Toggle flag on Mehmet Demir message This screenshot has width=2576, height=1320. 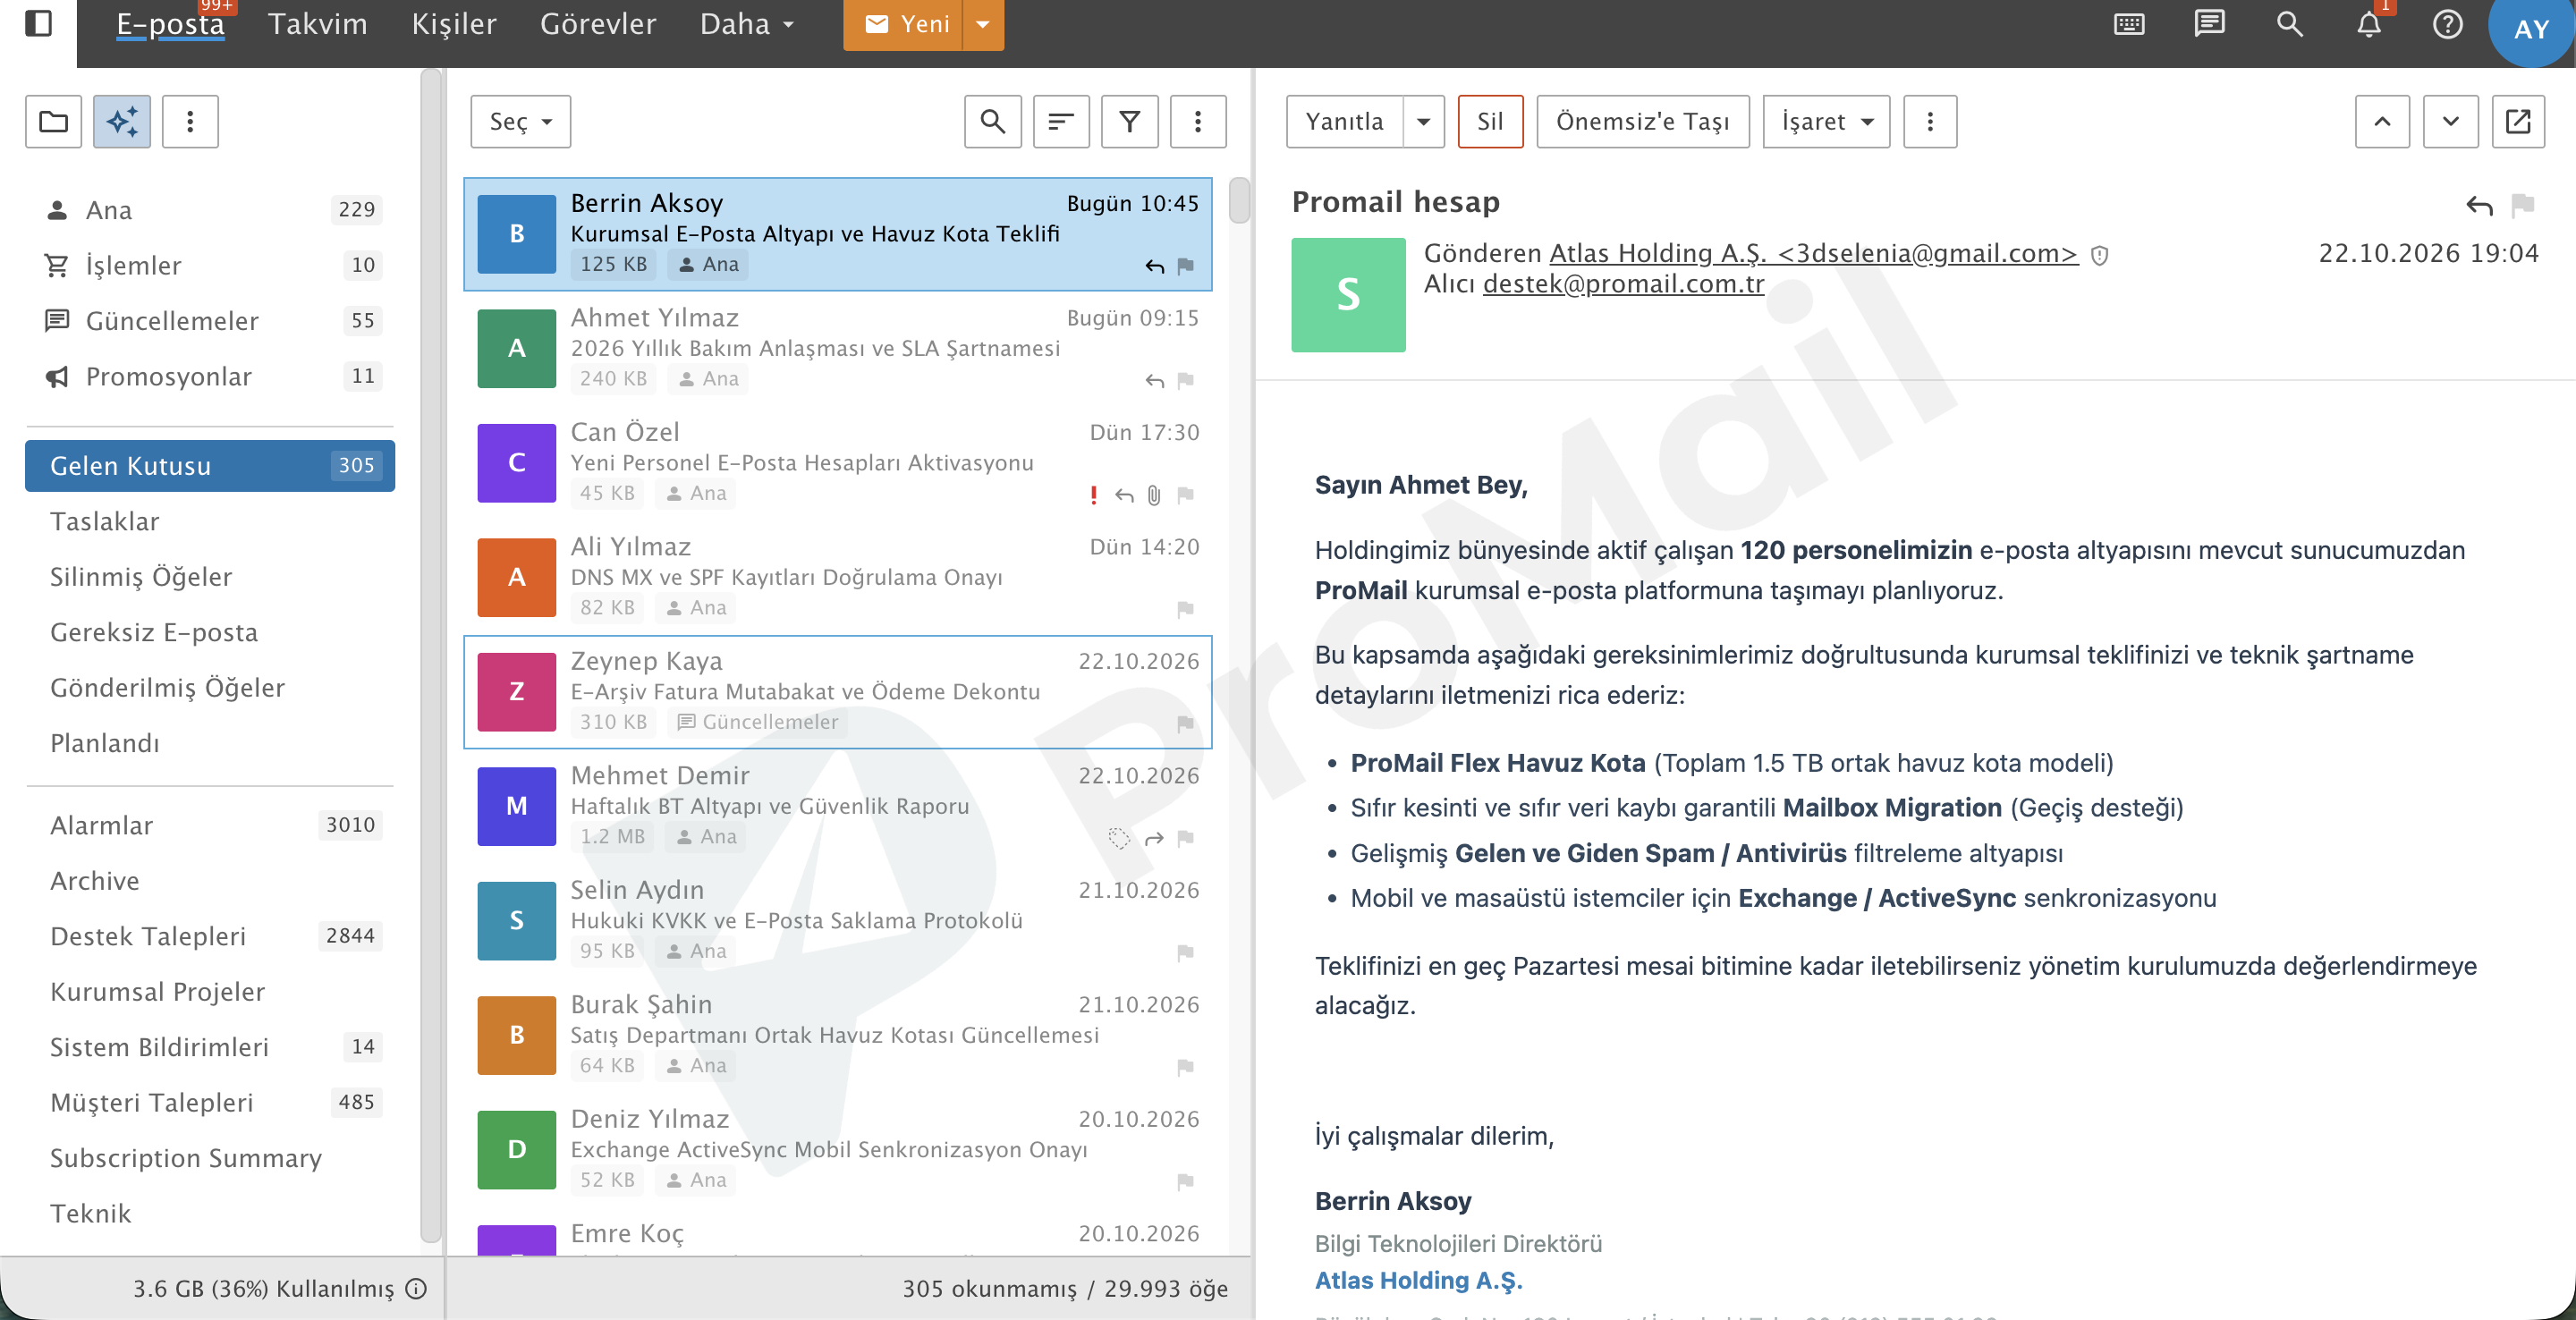pyautogui.click(x=1186, y=839)
